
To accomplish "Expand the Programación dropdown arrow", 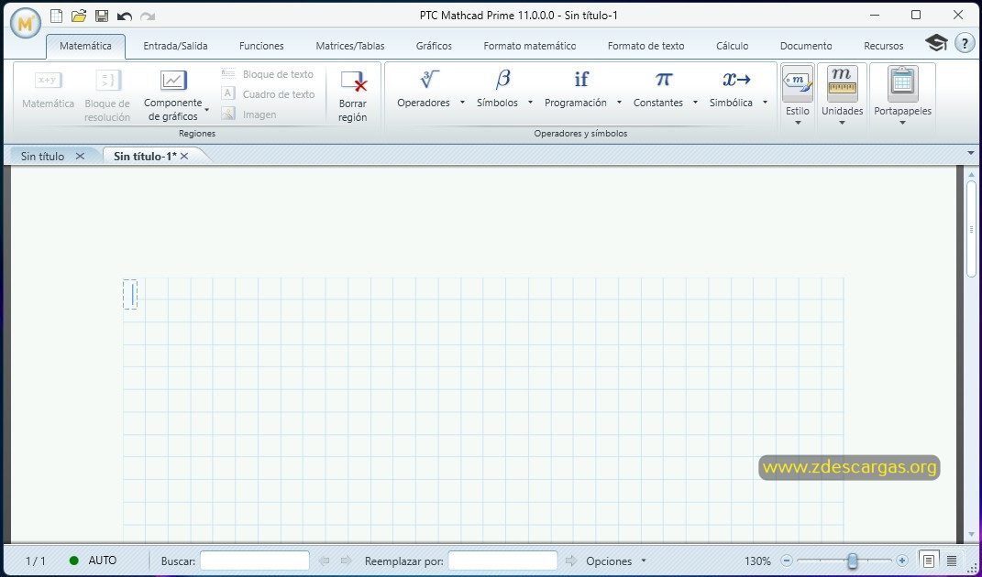I will (619, 103).
